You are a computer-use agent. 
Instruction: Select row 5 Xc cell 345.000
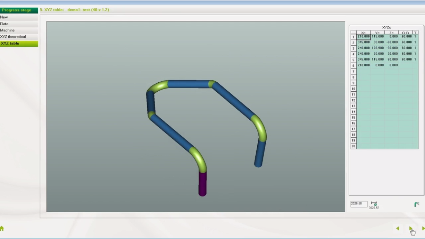[x=363, y=60]
